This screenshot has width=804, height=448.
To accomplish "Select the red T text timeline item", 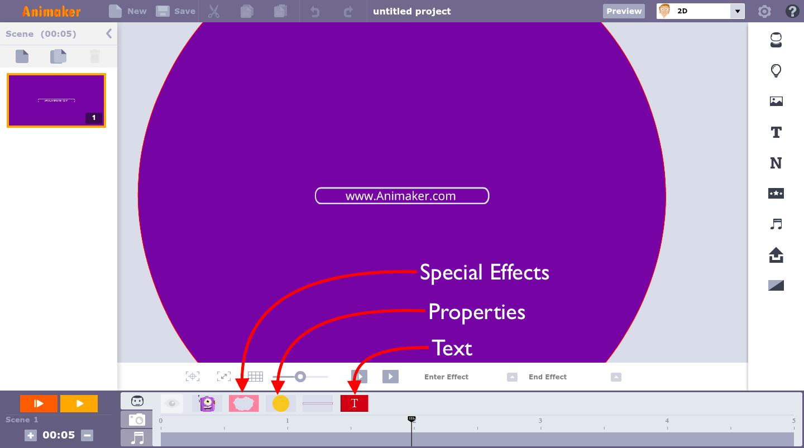I will [x=355, y=403].
